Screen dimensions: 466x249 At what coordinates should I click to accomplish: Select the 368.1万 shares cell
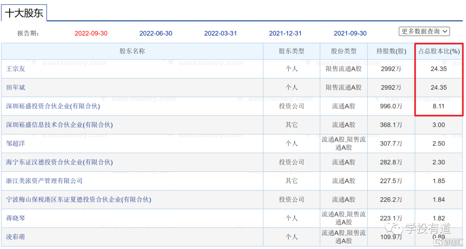click(391, 125)
